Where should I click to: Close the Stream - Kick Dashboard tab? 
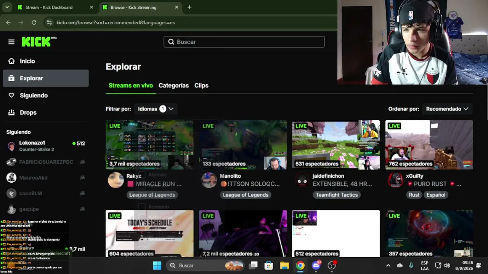[91, 7]
